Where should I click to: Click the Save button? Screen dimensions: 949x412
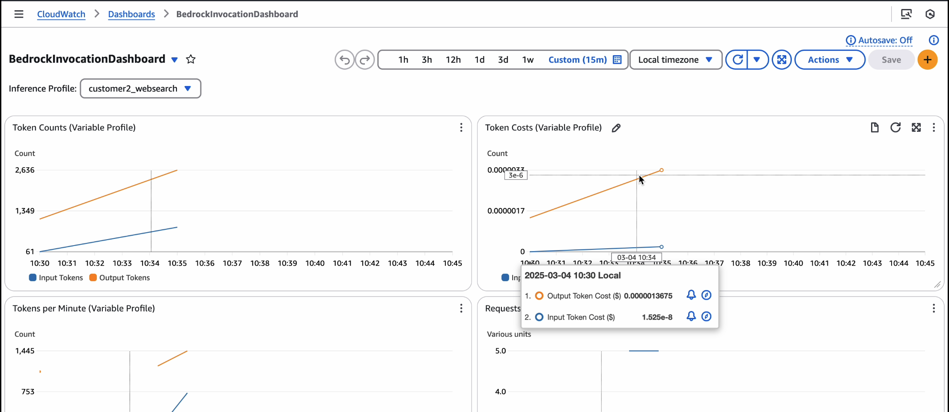pos(891,60)
